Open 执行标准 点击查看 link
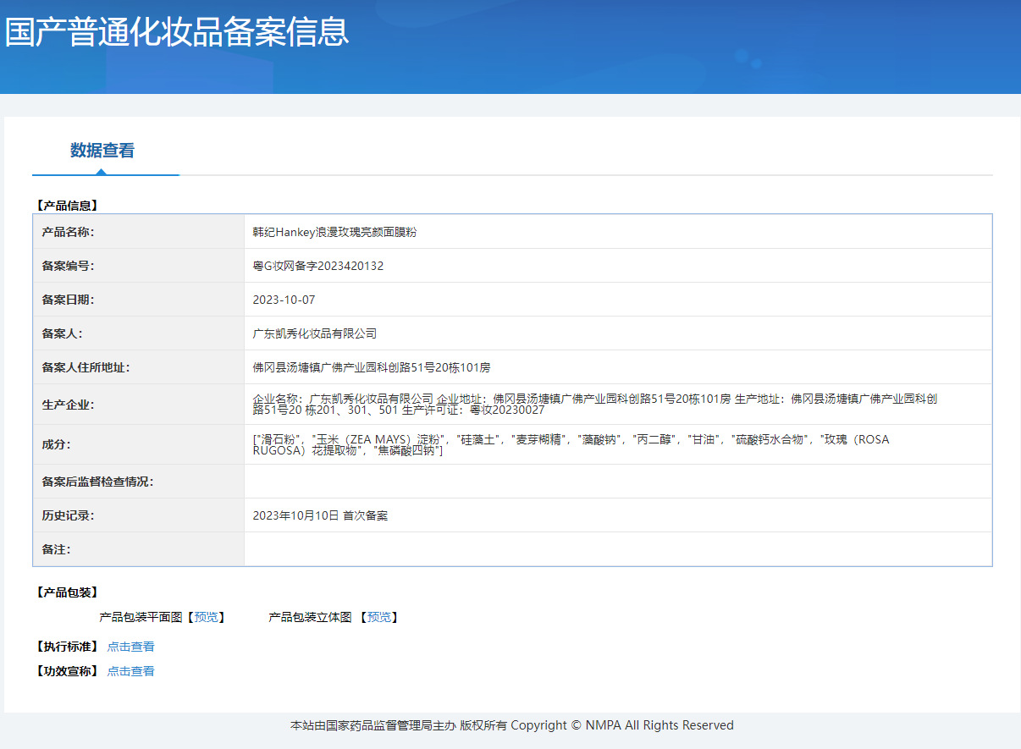 (130, 647)
